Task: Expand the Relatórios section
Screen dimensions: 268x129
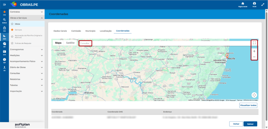Action: pyautogui.click(x=27, y=79)
